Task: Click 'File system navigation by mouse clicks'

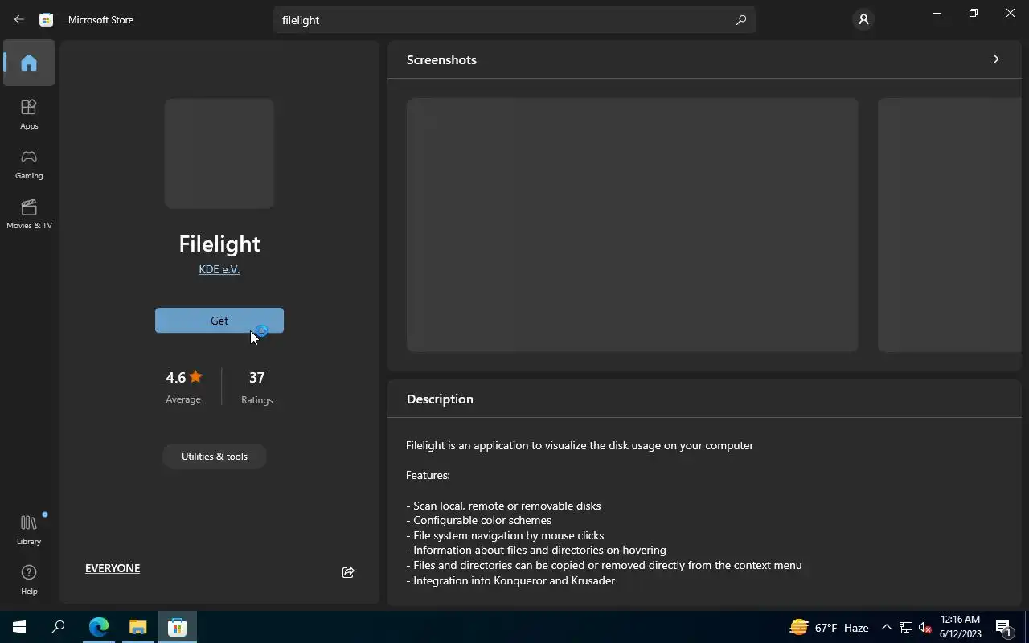Action: (505, 535)
